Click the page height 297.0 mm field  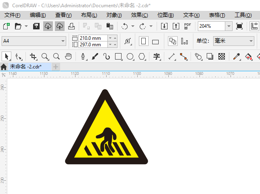click(x=93, y=45)
